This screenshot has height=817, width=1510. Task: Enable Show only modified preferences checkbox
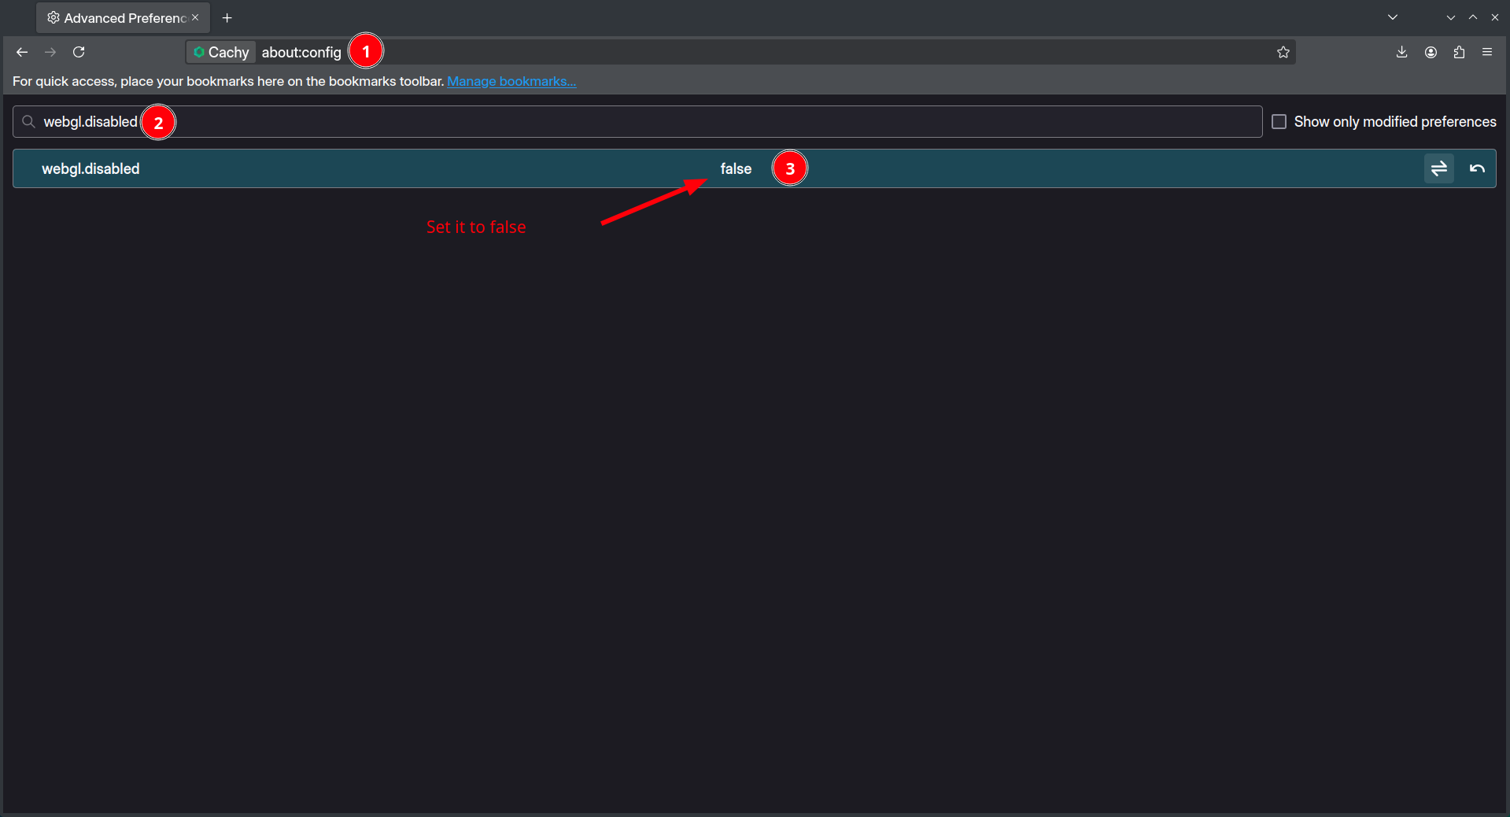[1279, 122]
